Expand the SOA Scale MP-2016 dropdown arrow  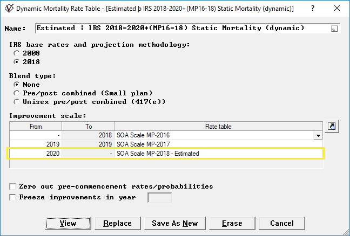coord(318,136)
